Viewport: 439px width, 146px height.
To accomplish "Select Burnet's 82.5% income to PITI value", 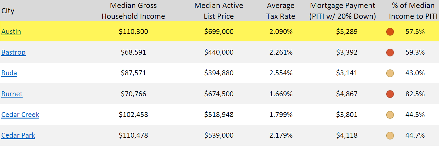I will 415,94.
